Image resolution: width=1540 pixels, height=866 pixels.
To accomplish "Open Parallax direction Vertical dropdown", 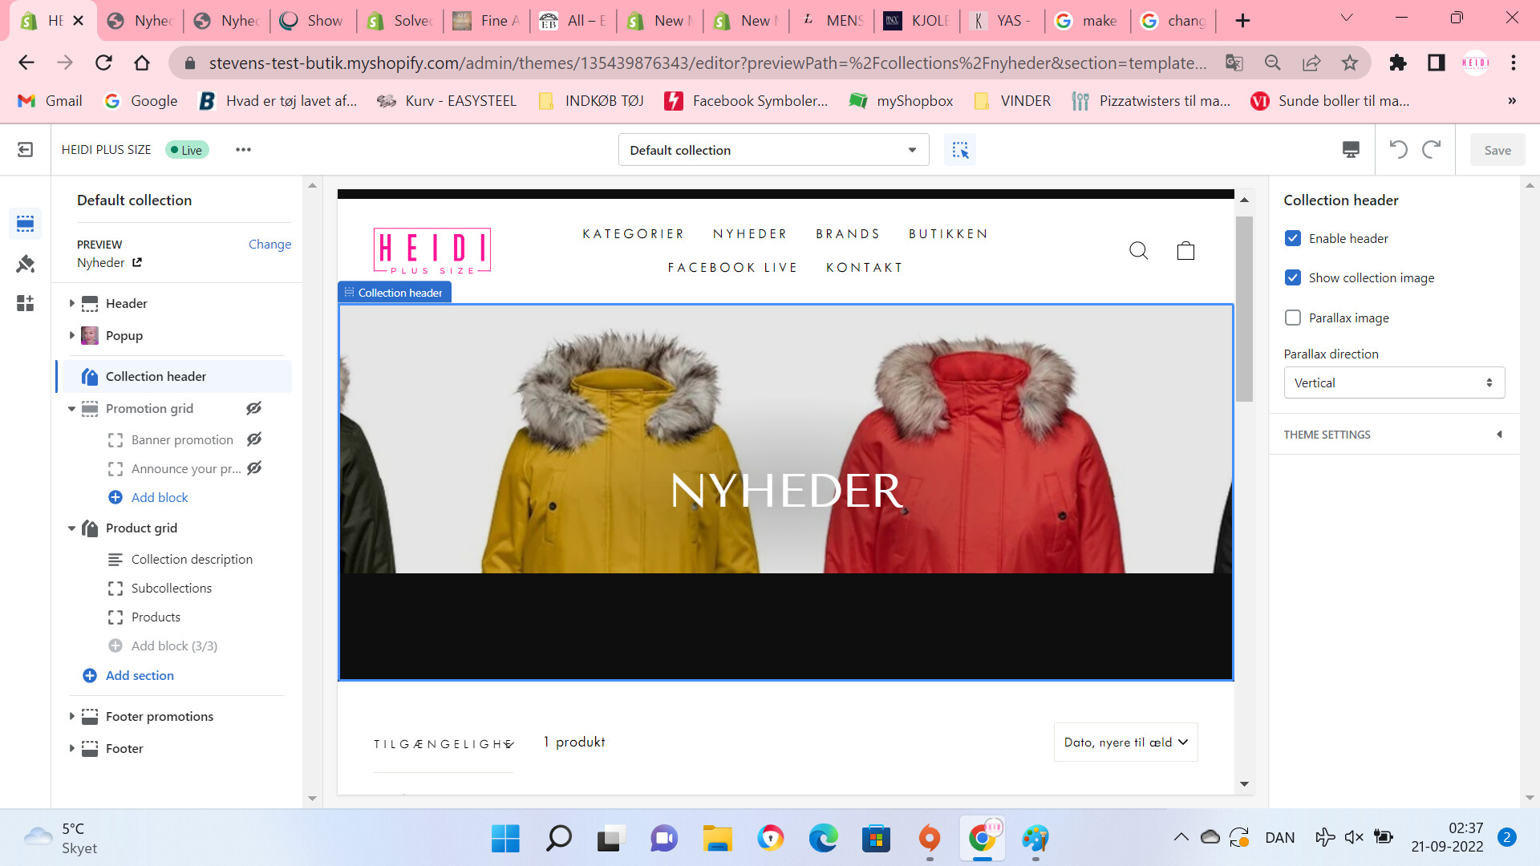I will tap(1394, 382).
